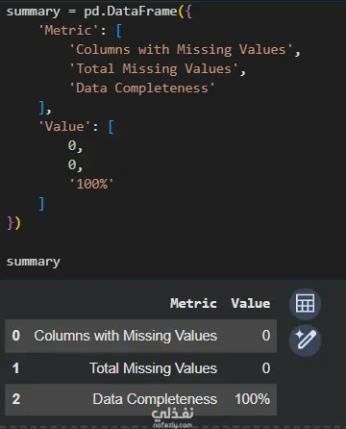Viewport: 346px width, 429px height.
Task: Click row index 0 in output table
Action: click(x=15, y=336)
